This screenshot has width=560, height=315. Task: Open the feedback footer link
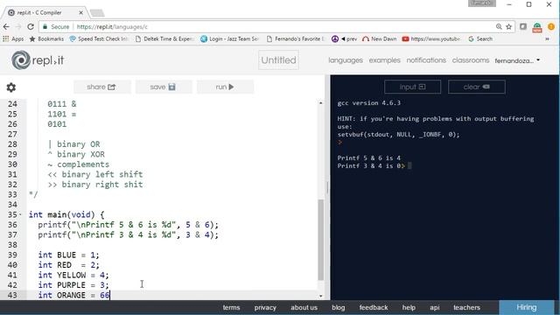click(x=374, y=307)
